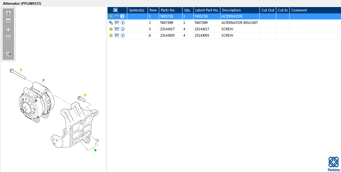
Task: Zoom in on the alternator diagram
Action: point(8,13)
